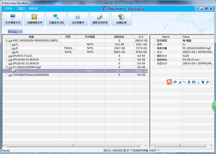Select the PC-20161218JIEM-Dg0 disk entry

point(27,67)
